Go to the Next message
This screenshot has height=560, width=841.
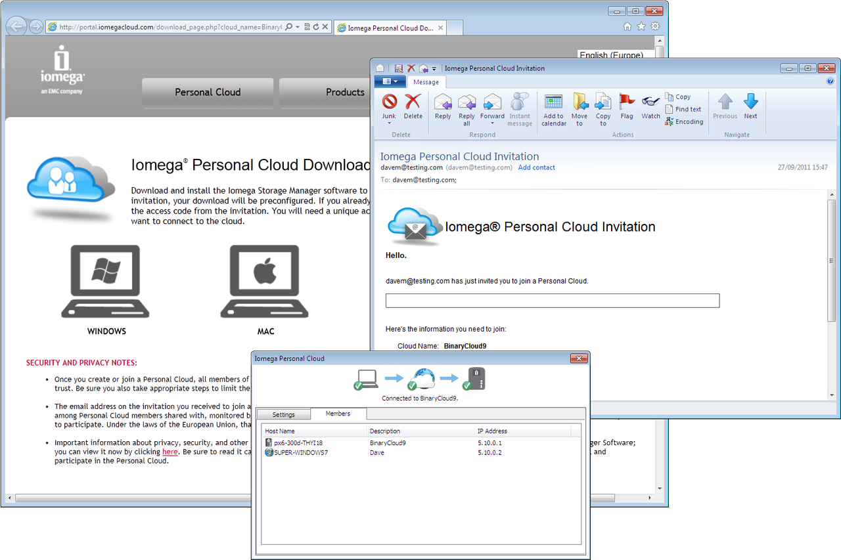click(x=750, y=106)
